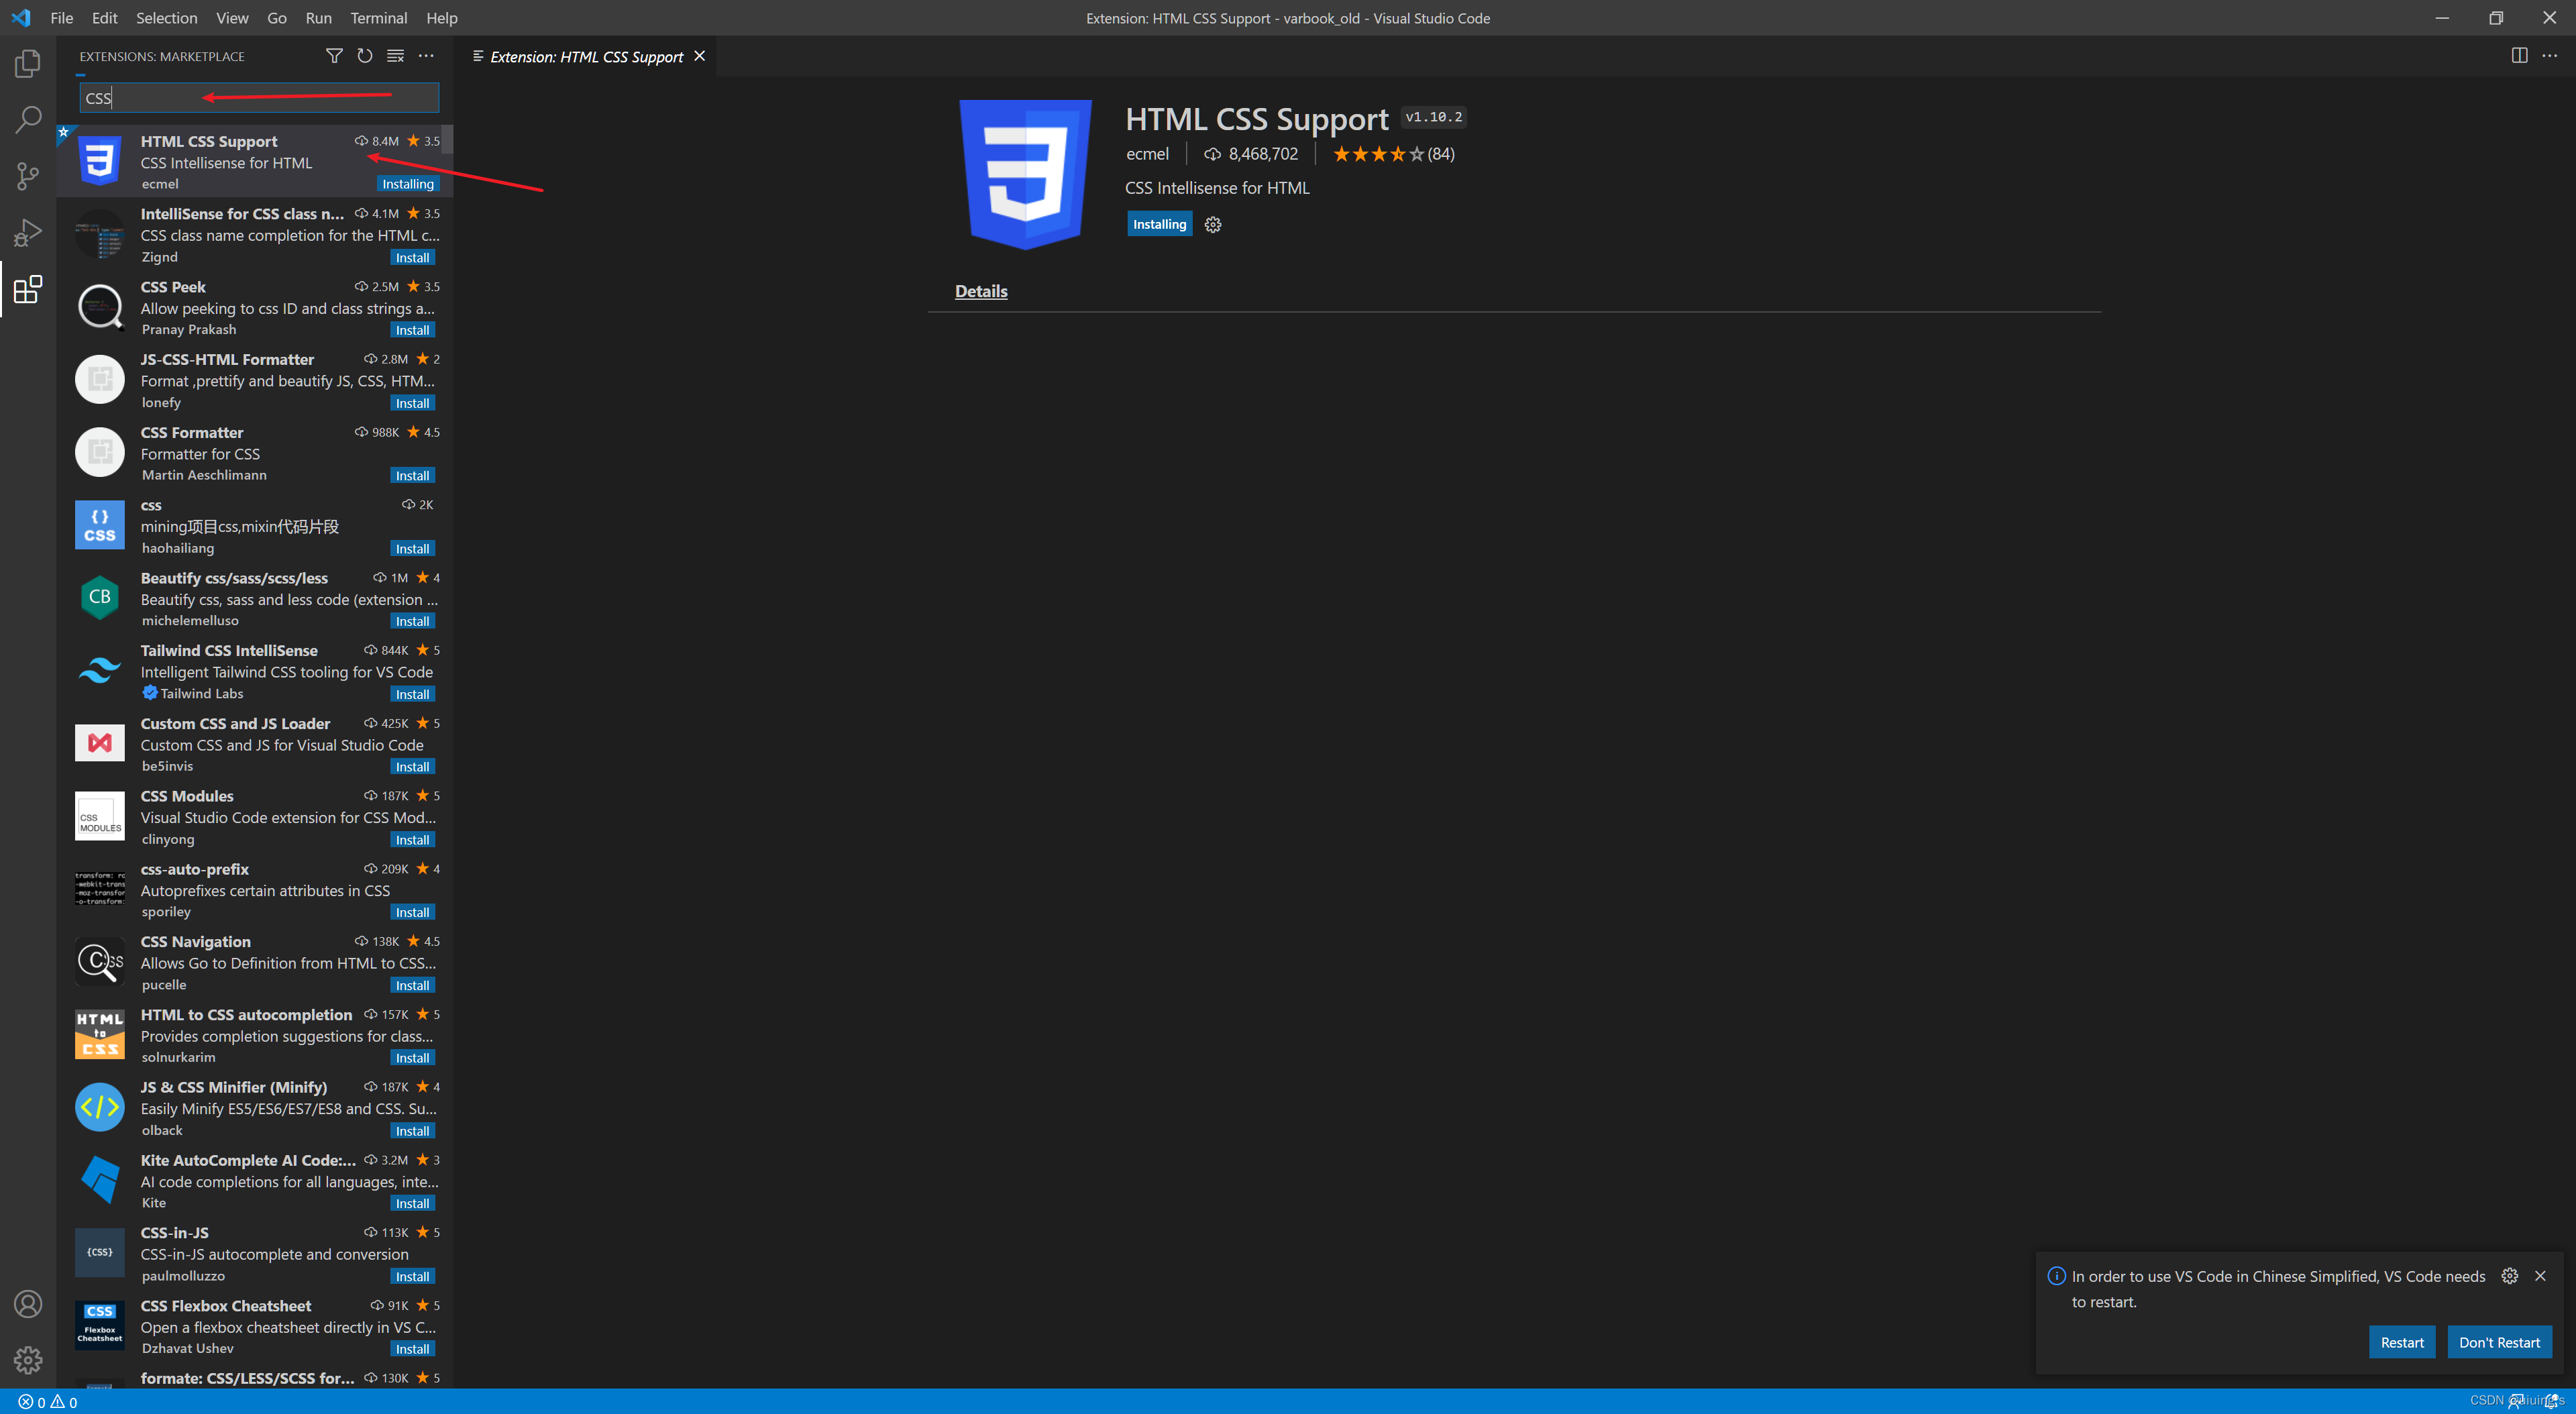The width and height of the screenshot is (2576, 1414).
Task: Open the View menu
Action: point(232,18)
